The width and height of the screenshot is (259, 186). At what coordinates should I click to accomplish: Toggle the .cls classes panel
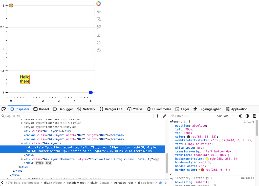pyautogui.click(x=226, y=116)
